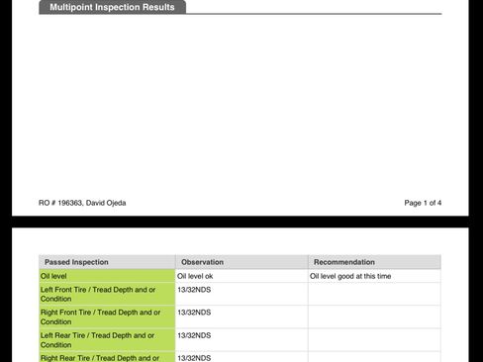Click the 'Observation' column header
The height and width of the screenshot is (362, 483).
pyautogui.click(x=241, y=262)
